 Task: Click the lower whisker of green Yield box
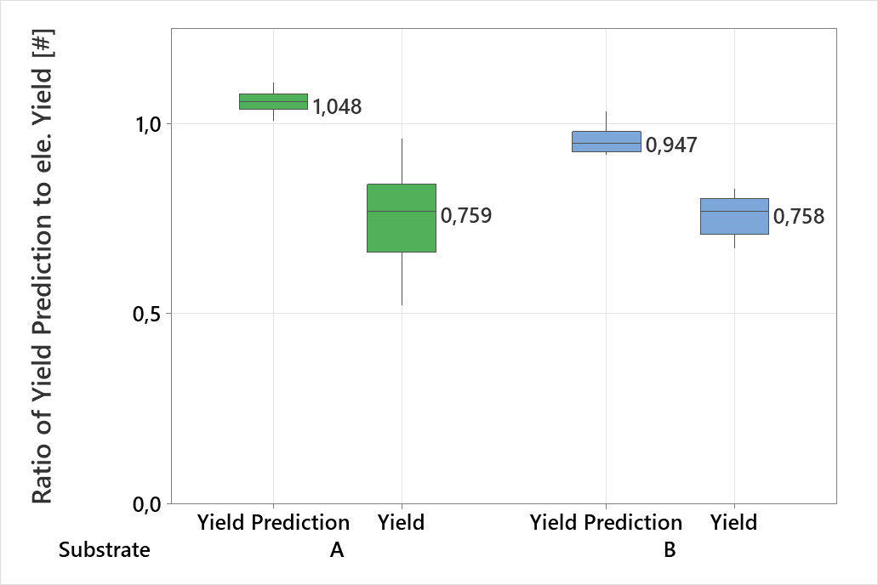402,279
